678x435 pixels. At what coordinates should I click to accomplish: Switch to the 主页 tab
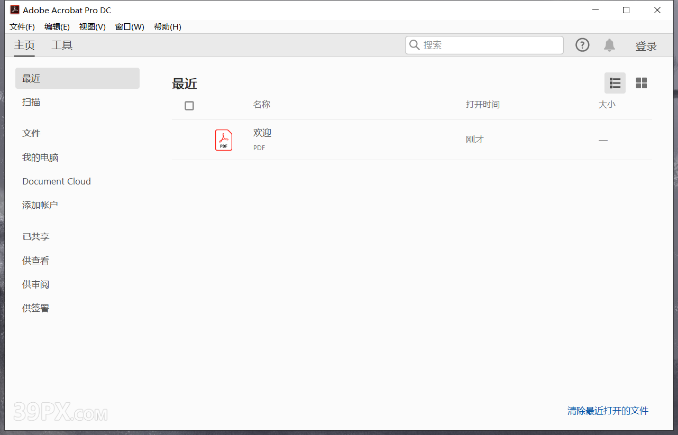click(24, 45)
